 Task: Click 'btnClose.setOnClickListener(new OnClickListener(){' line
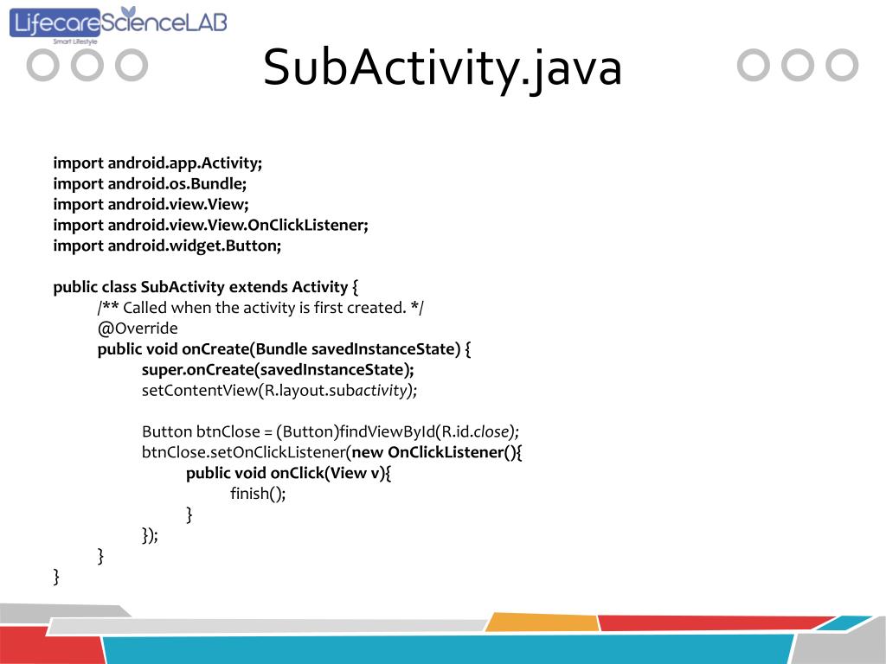tap(332, 453)
